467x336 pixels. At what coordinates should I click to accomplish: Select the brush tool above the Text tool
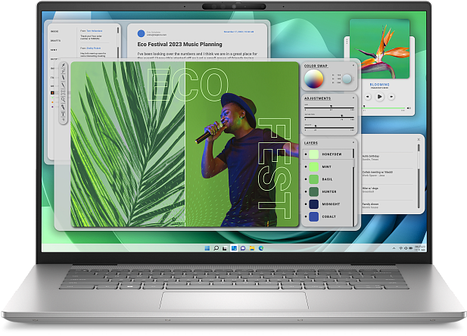tap(63, 107)
